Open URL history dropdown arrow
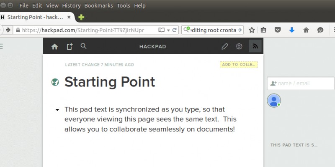Viewport: 335px width, 167px height. [168, 30]
